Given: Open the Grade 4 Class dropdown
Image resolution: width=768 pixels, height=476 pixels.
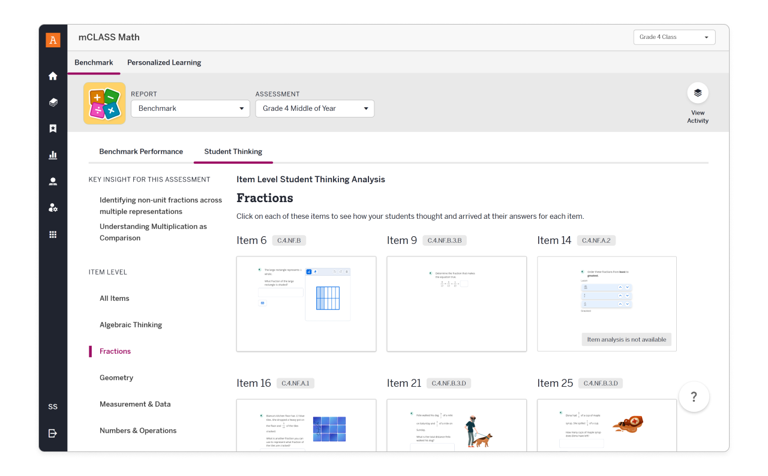Looking at the screenshot, I should click(674, 37).
